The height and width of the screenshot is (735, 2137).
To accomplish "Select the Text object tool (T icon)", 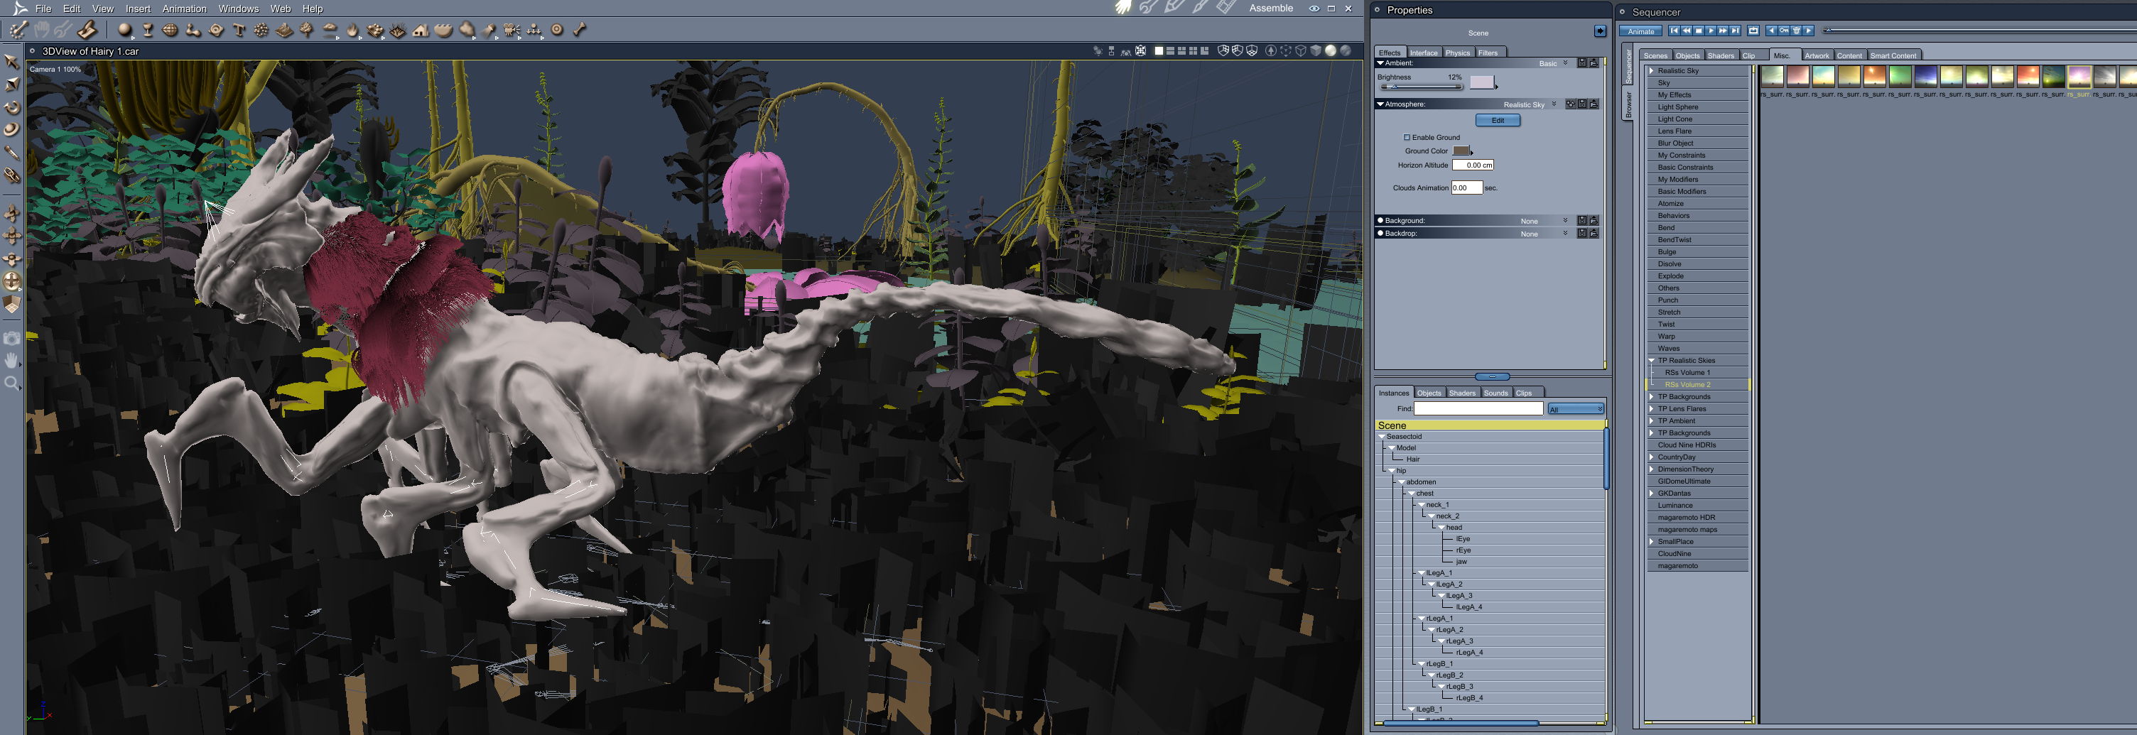I will tap(239, 30).
